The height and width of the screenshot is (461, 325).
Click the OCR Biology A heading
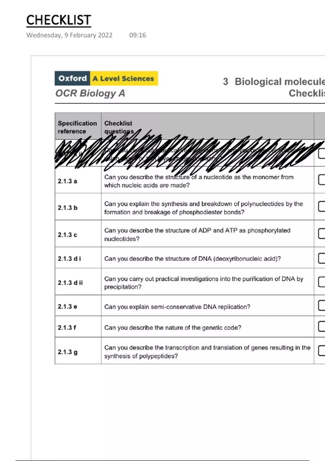point(90,93)
